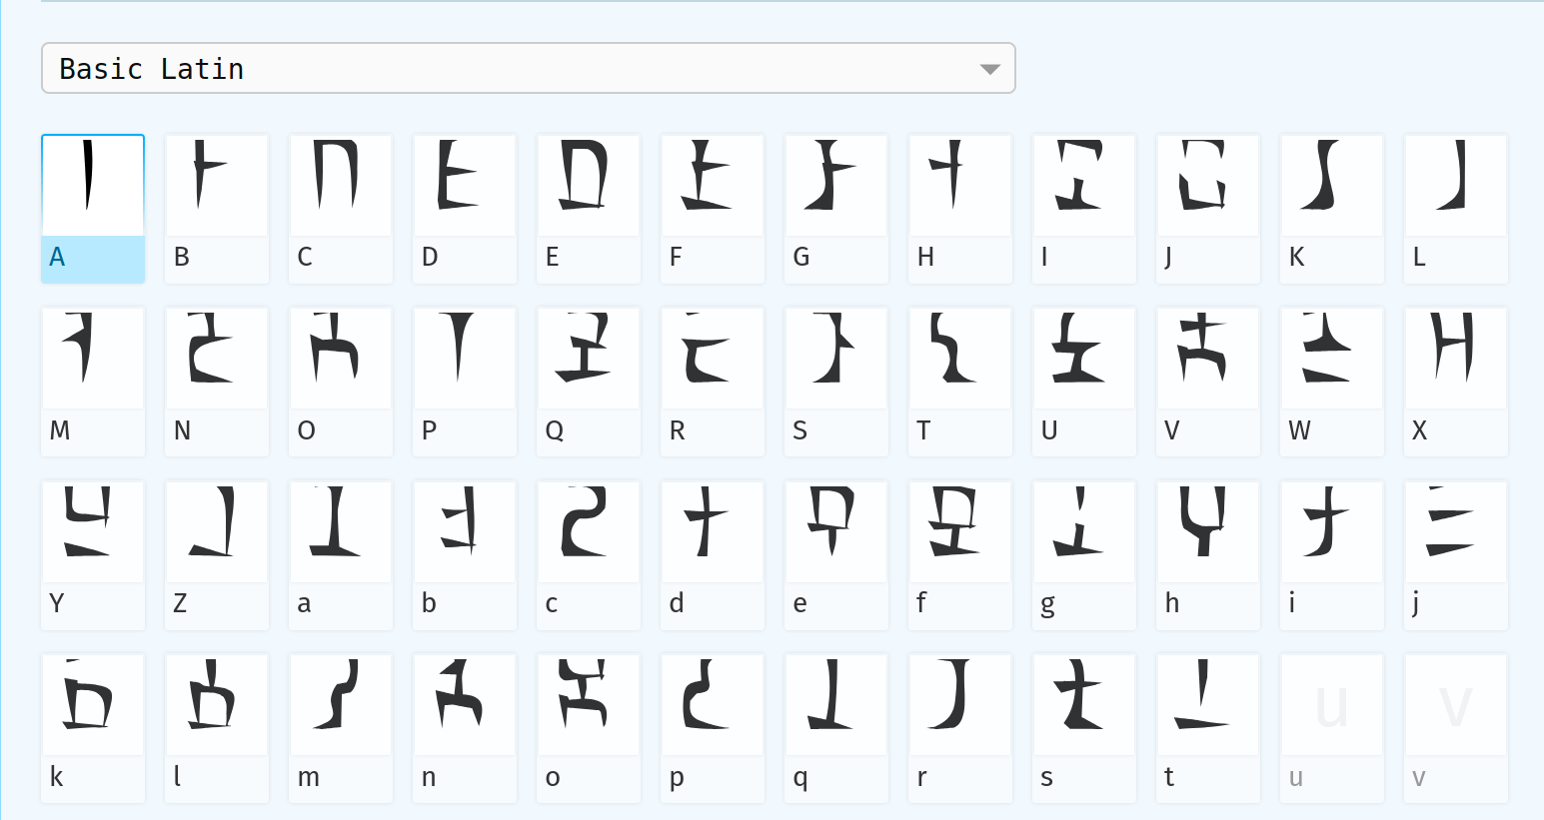Select the lowercase s glyph
This screenshot has width=1544, height=820.
pos(1084,704)
